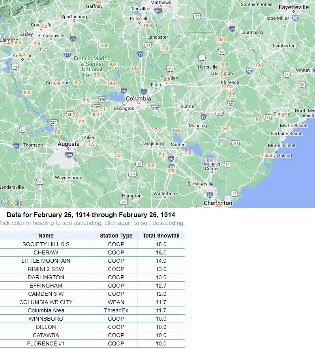Click the 7.1 marker near Lexington
This screenshot has width=315, height=349.
pyautogui.click(x=102, y=109)
